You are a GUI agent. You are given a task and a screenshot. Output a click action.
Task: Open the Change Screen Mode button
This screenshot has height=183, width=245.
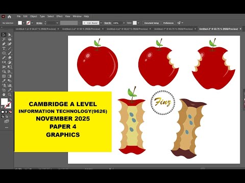[7, 121]
